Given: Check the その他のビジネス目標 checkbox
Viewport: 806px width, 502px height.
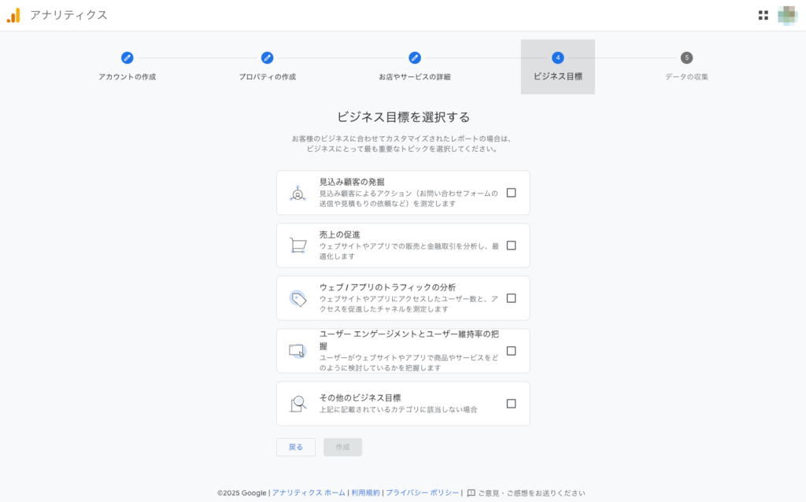Looking at the screenshot, I should pyautogui.click(x=512, y=403).
